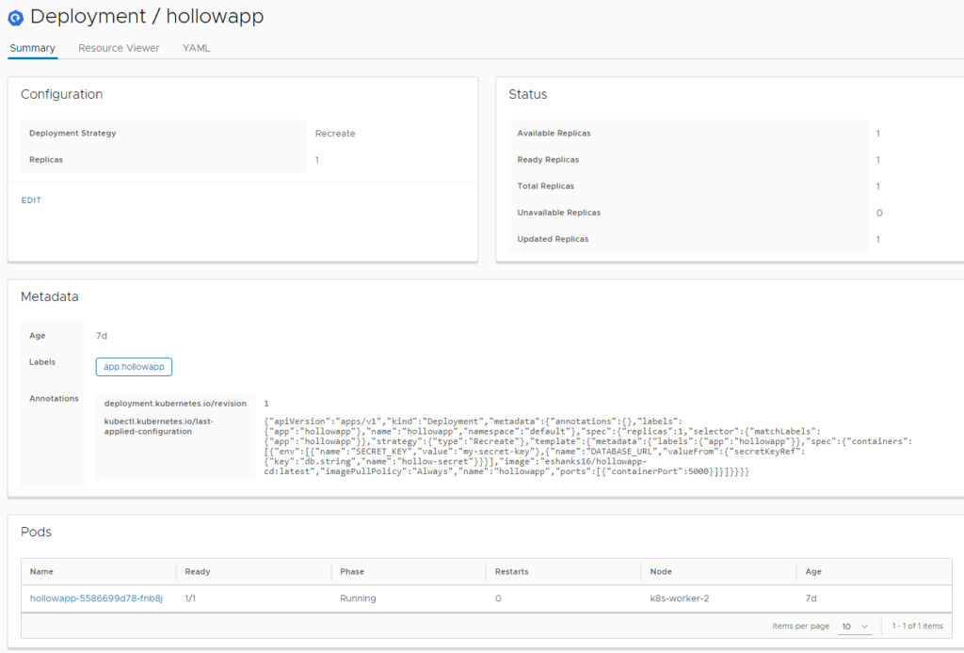Click the Restarts column header

[x=512, y=571]
